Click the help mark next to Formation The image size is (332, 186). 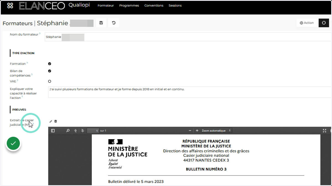click(x=27, y=63)
